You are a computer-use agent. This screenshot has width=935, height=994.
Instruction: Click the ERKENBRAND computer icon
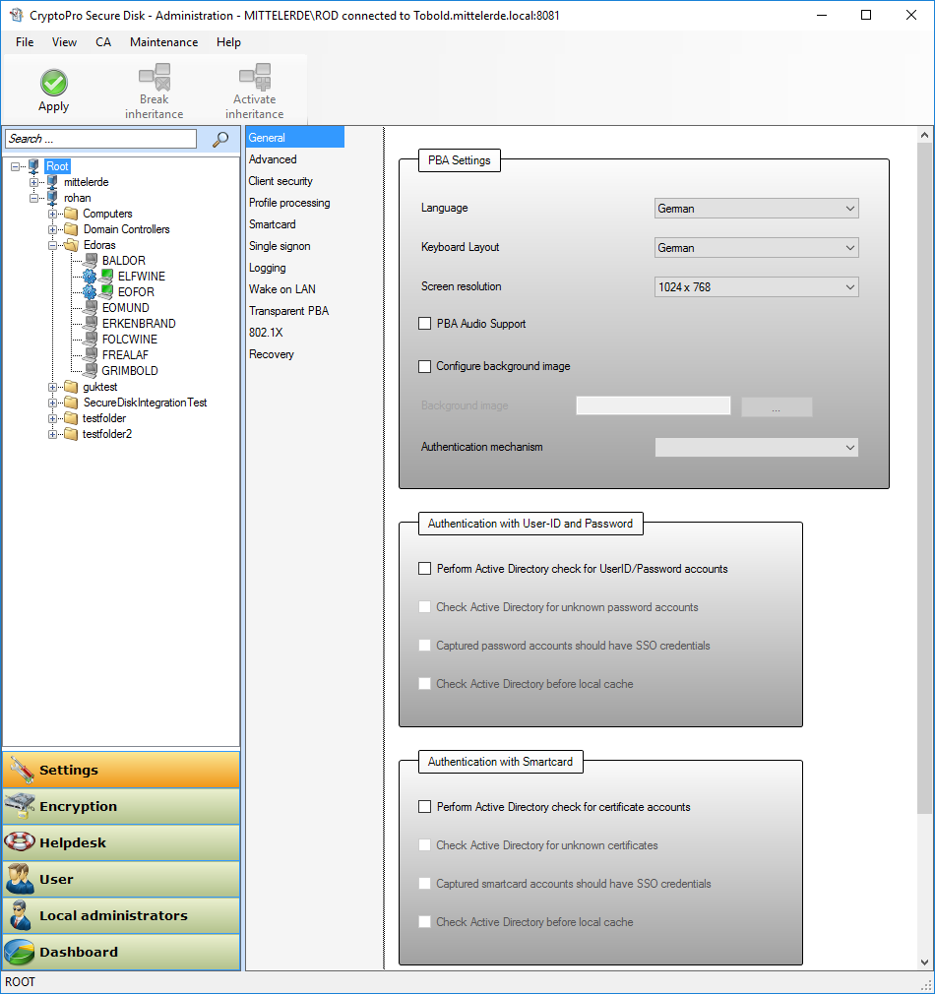(91, 324)
